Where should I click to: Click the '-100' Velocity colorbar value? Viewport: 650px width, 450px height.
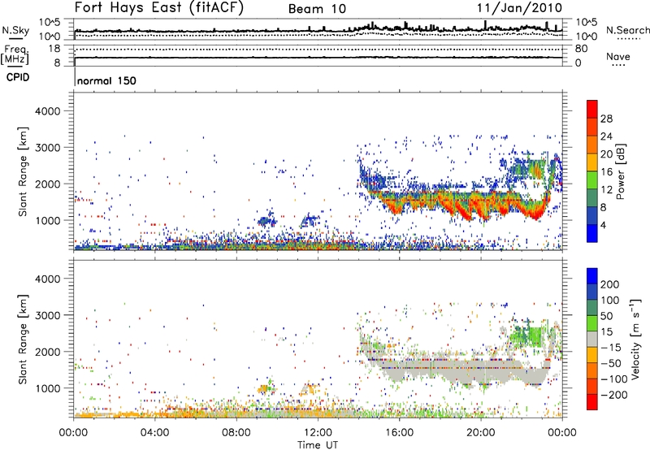point(614,379)
